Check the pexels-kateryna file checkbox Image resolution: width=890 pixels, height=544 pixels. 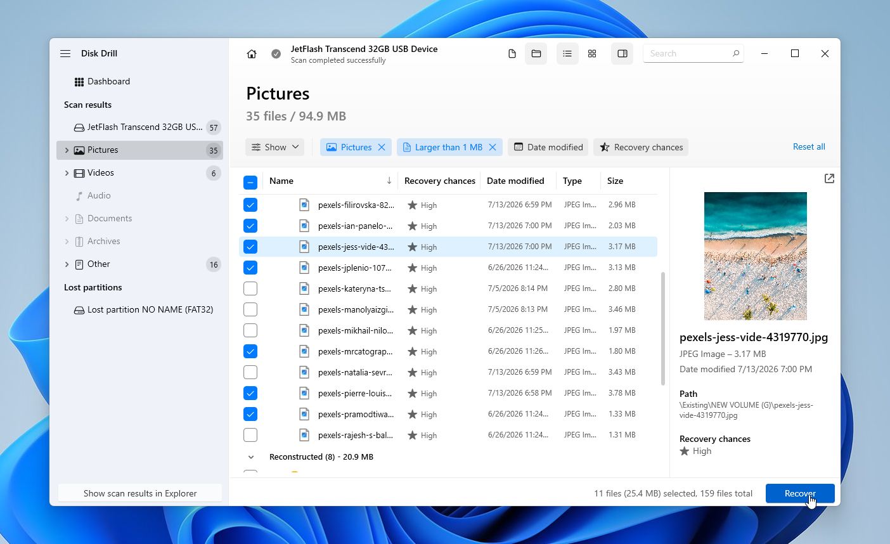point(250,288)
